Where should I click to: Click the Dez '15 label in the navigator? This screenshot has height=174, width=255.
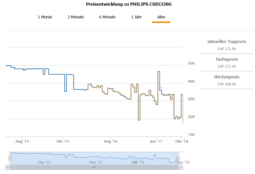click(96, 162)
